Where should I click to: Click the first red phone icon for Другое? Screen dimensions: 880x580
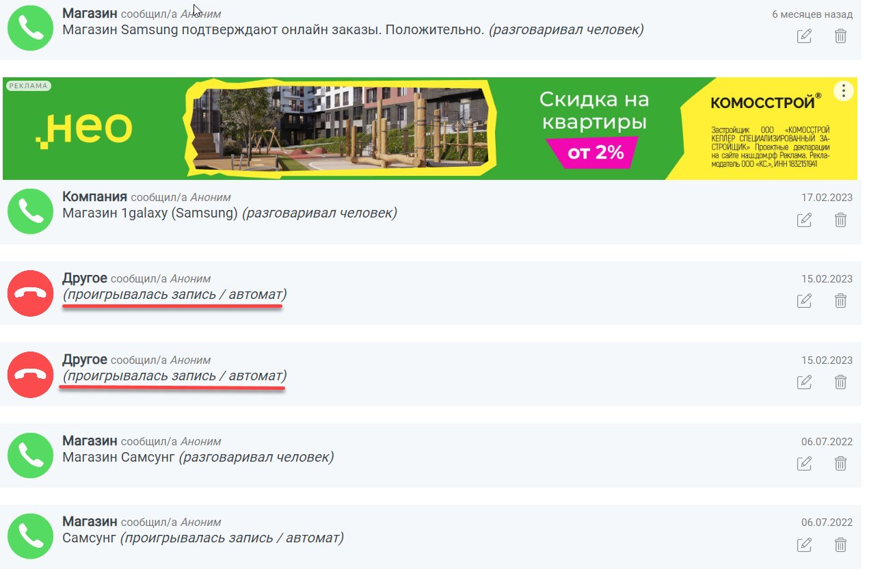[x=30, y=293]
